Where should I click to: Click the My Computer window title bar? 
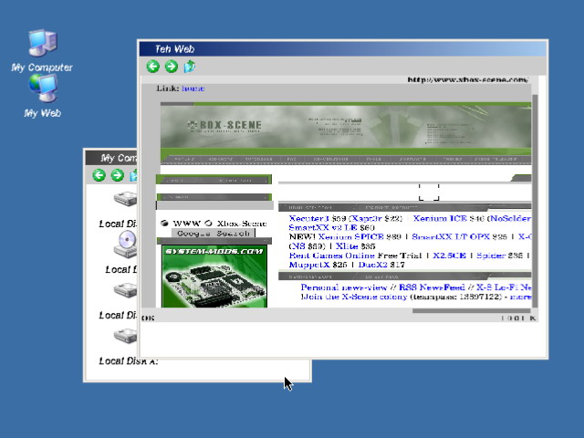(x=111, y=158)
